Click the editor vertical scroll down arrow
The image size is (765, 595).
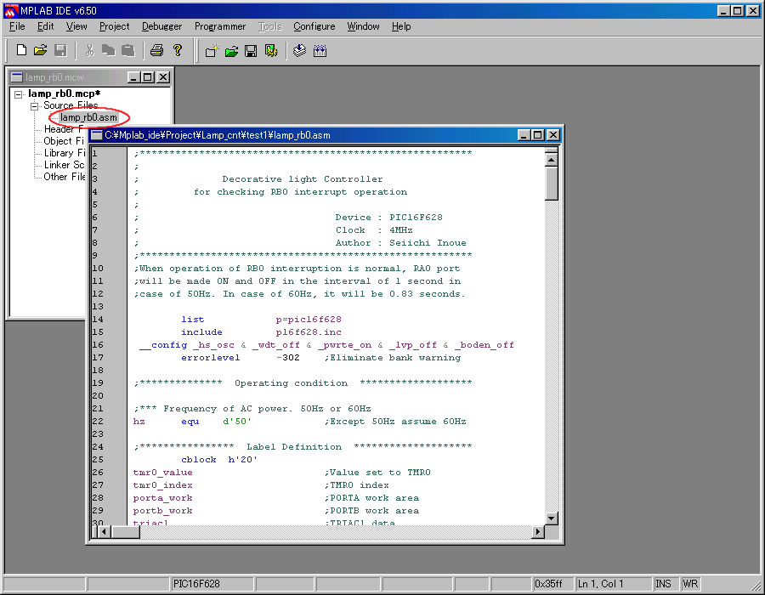[552, 518]
